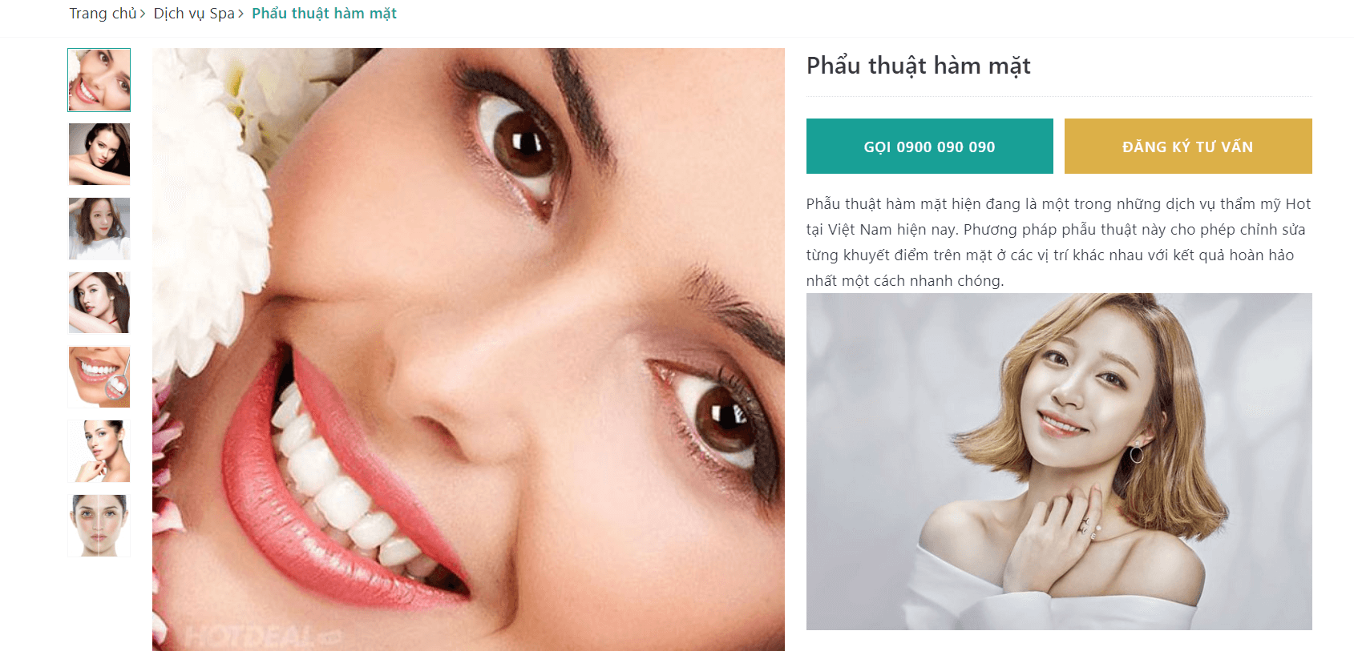The width and height of the screenshot is (1354, 651).
Task: Click the Phẫu thuật hàm mặt breadcrumb
Action: click(324, 14)
